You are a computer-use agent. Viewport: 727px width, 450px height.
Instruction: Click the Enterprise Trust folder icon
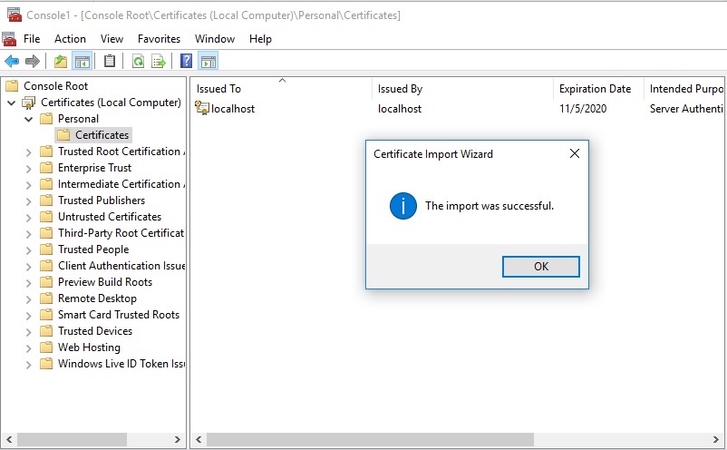[x=46, y=168]
